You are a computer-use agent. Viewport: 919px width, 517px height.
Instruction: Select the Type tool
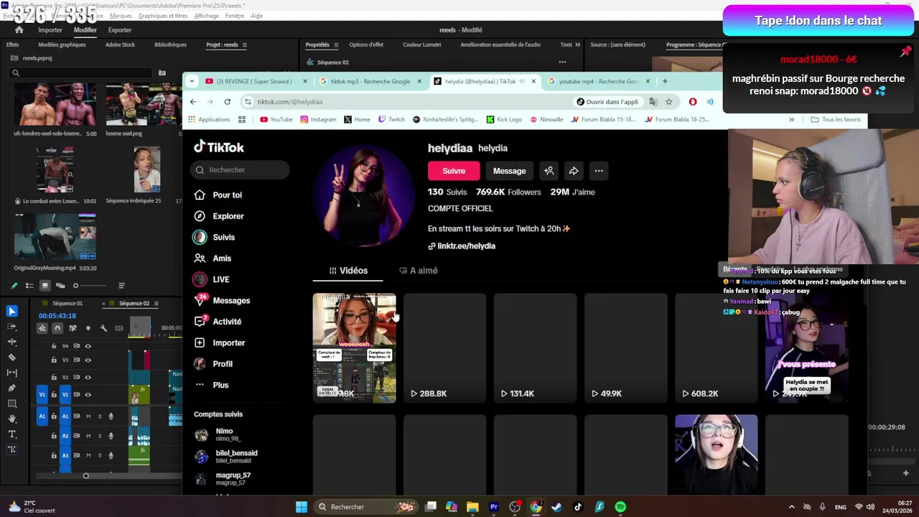coord(12,434)
